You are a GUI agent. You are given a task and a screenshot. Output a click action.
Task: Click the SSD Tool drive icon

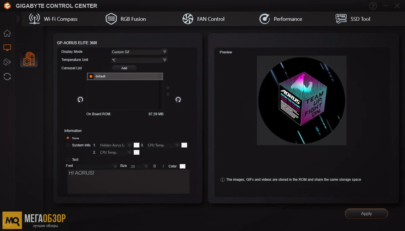pyautogui.click(x=341, y=19)
